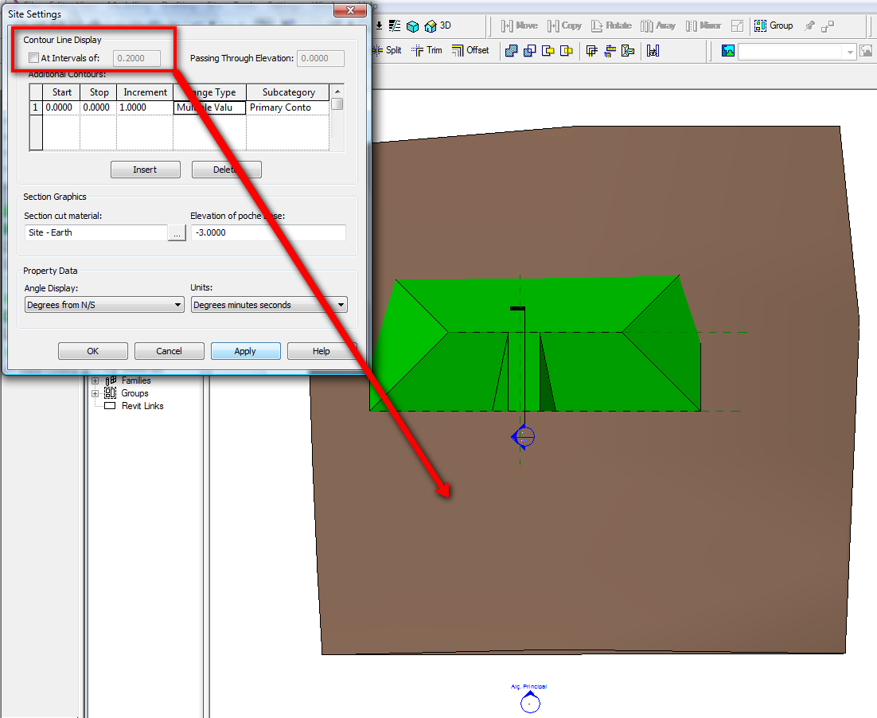Screen dimensions: 877x718
Task: Select the Trim tool
Action: coord(427,50)
